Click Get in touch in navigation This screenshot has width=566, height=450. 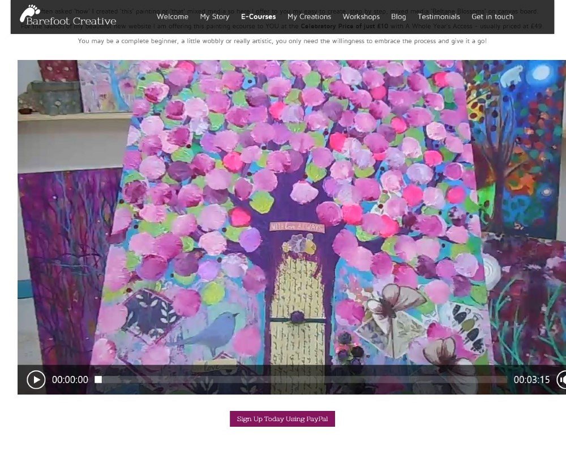click(x=492, y=16)
